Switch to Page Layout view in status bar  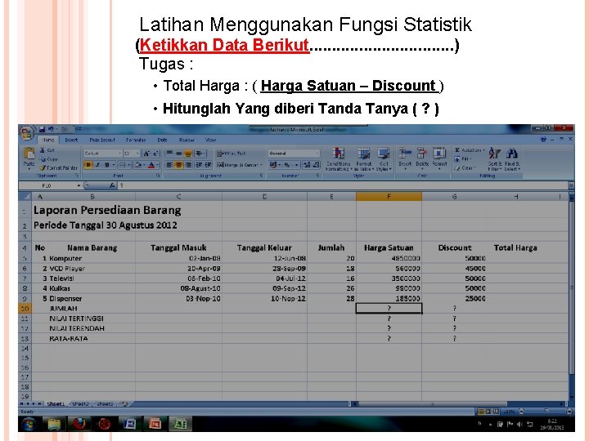(x=488, y=412)
